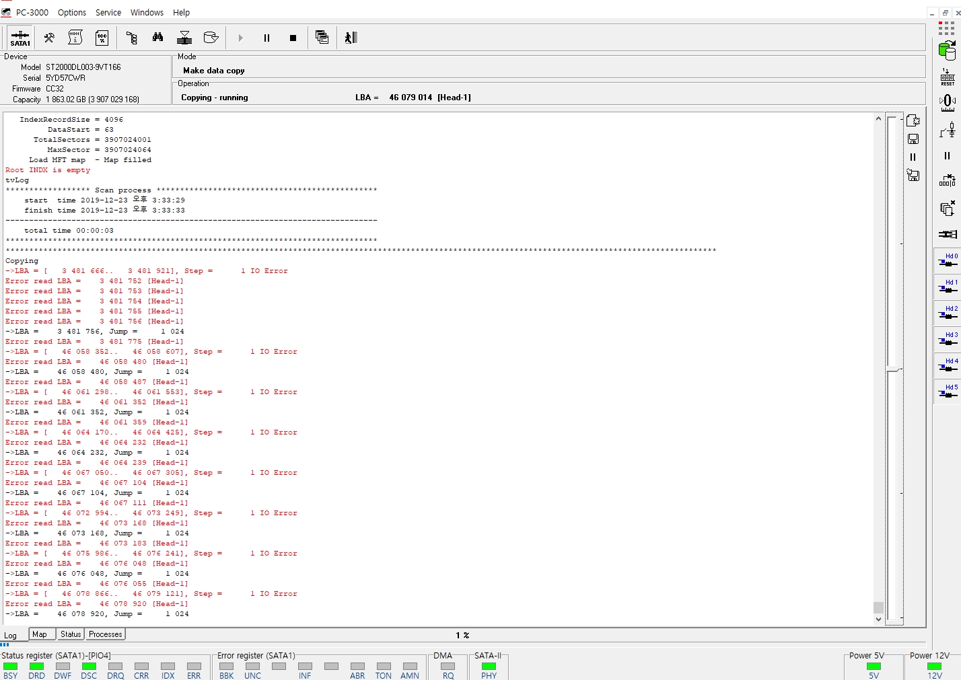Click the model text ST2000DL003-9VT166
961x680 pixels.
tap(83, 67)
